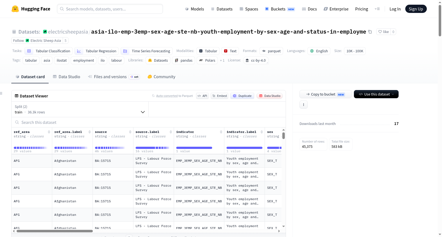
Task: Follow Electric Sheep Asia
Action: (37, 40)
